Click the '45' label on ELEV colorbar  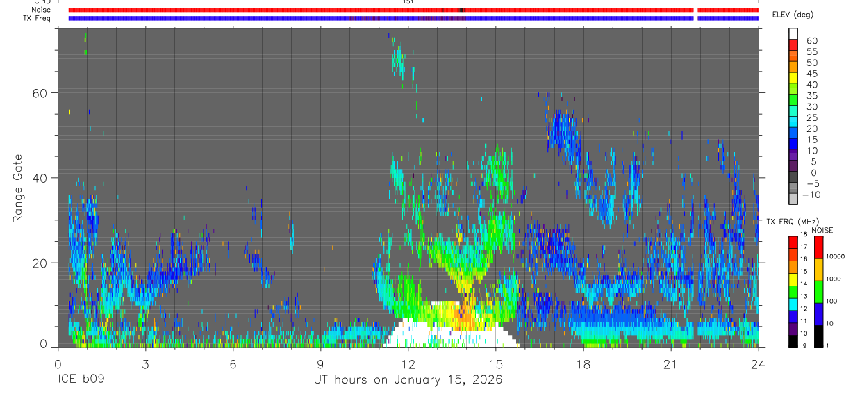pyautogui.click(x=811, y=74)
